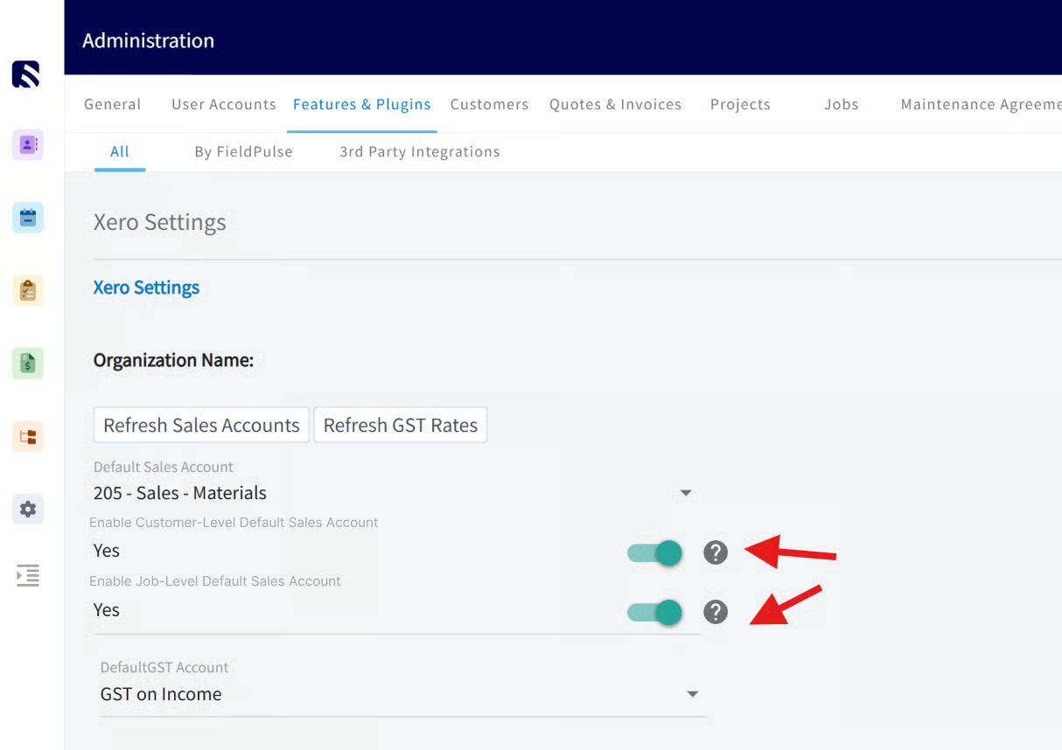This screenshot has width=1062, height=750.
Task: Select the Features & Plugins tab
Action: pyautogui.click(x=362, y=104)
